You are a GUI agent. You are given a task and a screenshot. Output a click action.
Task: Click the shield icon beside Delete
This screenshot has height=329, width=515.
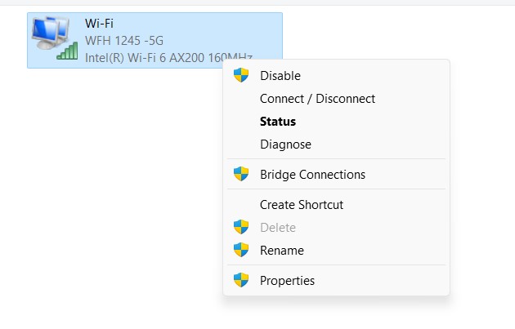tap(241, 228)
